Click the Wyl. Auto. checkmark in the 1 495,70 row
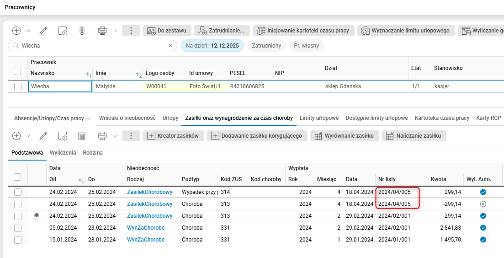This screenshot has height=258, width=504. 483,240
